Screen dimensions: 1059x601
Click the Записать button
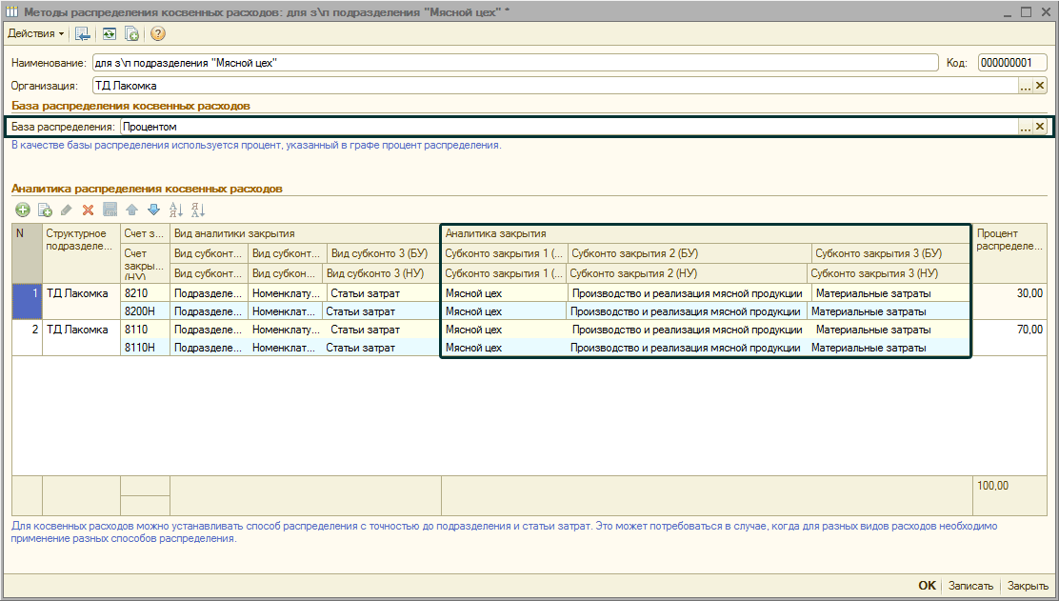point(969,587)
